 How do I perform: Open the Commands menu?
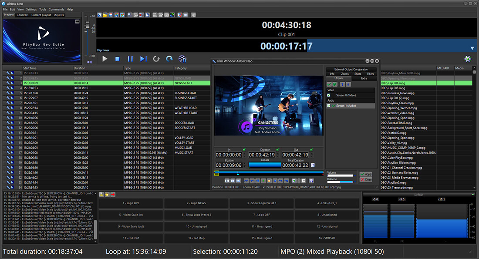pos(56,10)
